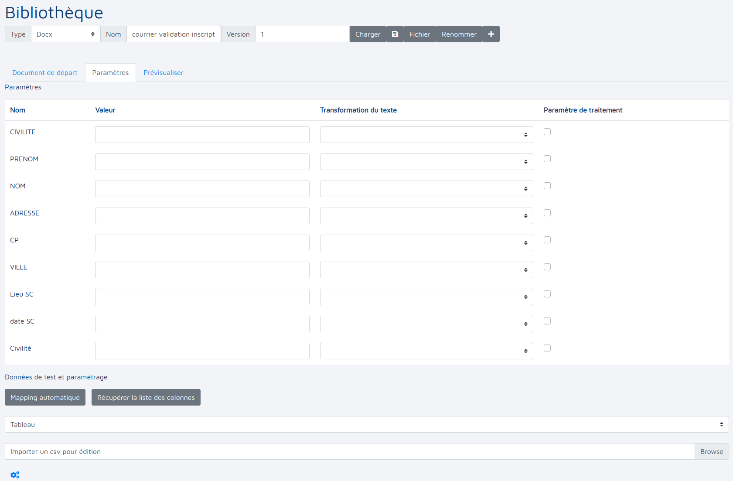Click Récupérer la liste des colonnes
Screen dimensions: 733x481
pos(146,397)
